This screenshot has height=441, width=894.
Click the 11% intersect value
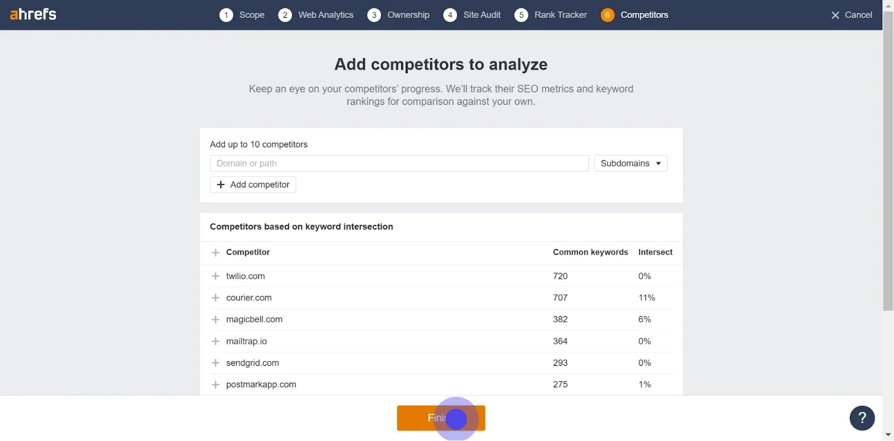(646, 298)
